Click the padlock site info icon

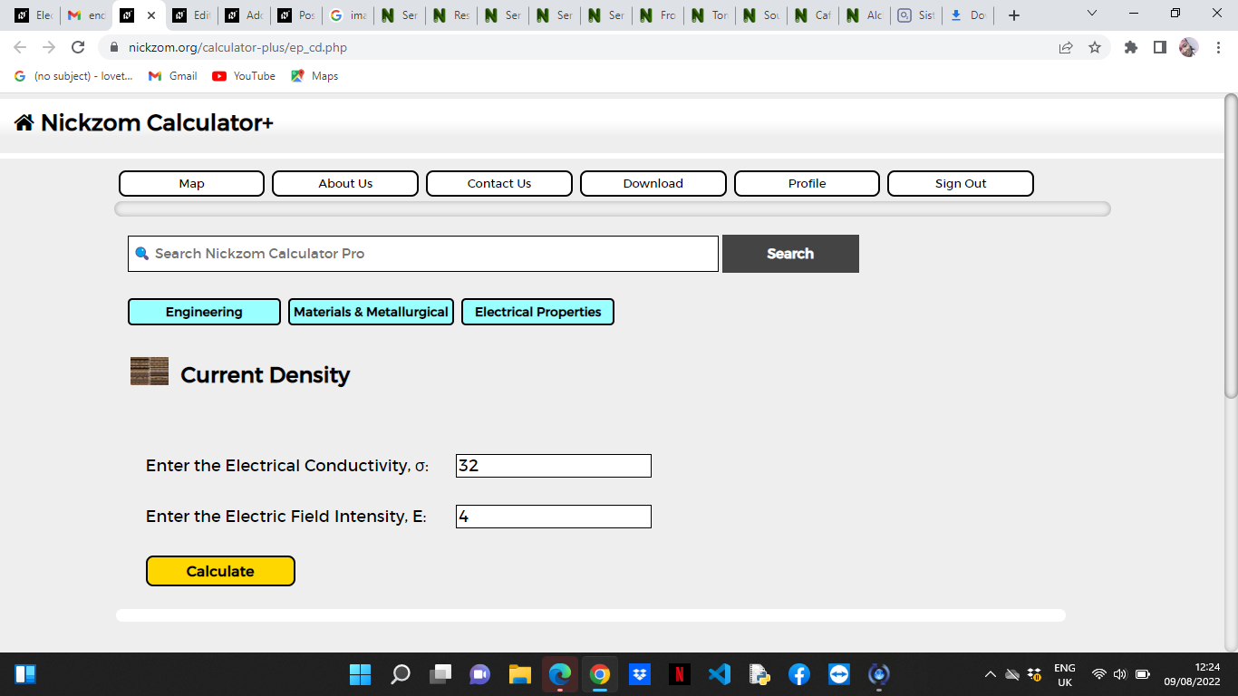[114, 47]
